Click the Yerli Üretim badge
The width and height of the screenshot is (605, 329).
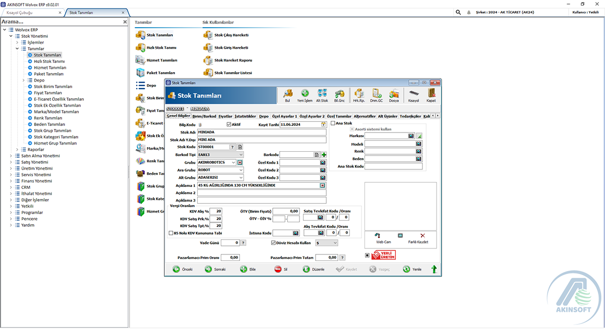click(x=384, y=255)
